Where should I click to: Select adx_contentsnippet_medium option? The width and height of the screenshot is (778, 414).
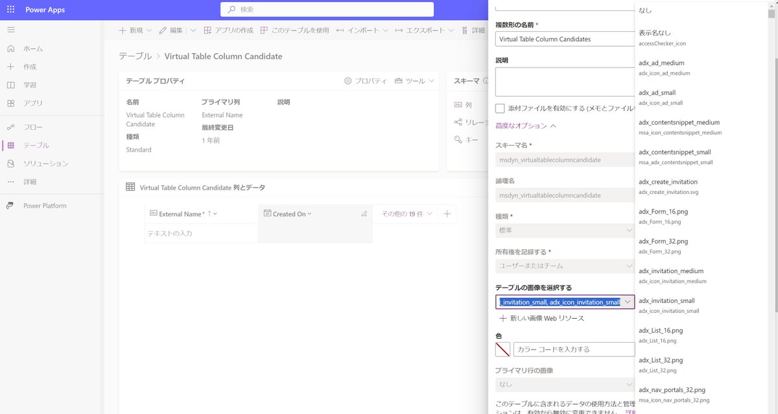[x=702, y=127]
